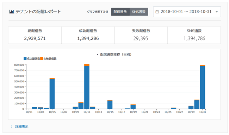Click blue 成功配信数 legend swatch

[25, 59]
